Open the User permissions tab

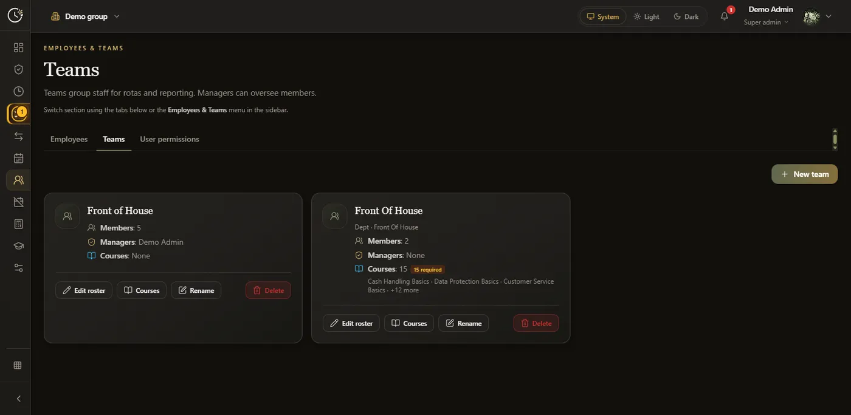point(170,139)
